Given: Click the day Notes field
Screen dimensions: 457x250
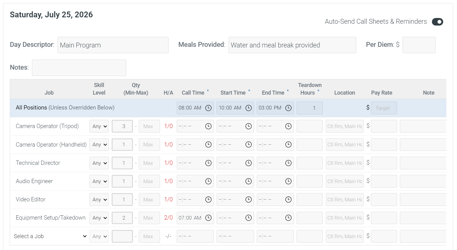Looking at the screenshot, I should click(x=79, y=68).
